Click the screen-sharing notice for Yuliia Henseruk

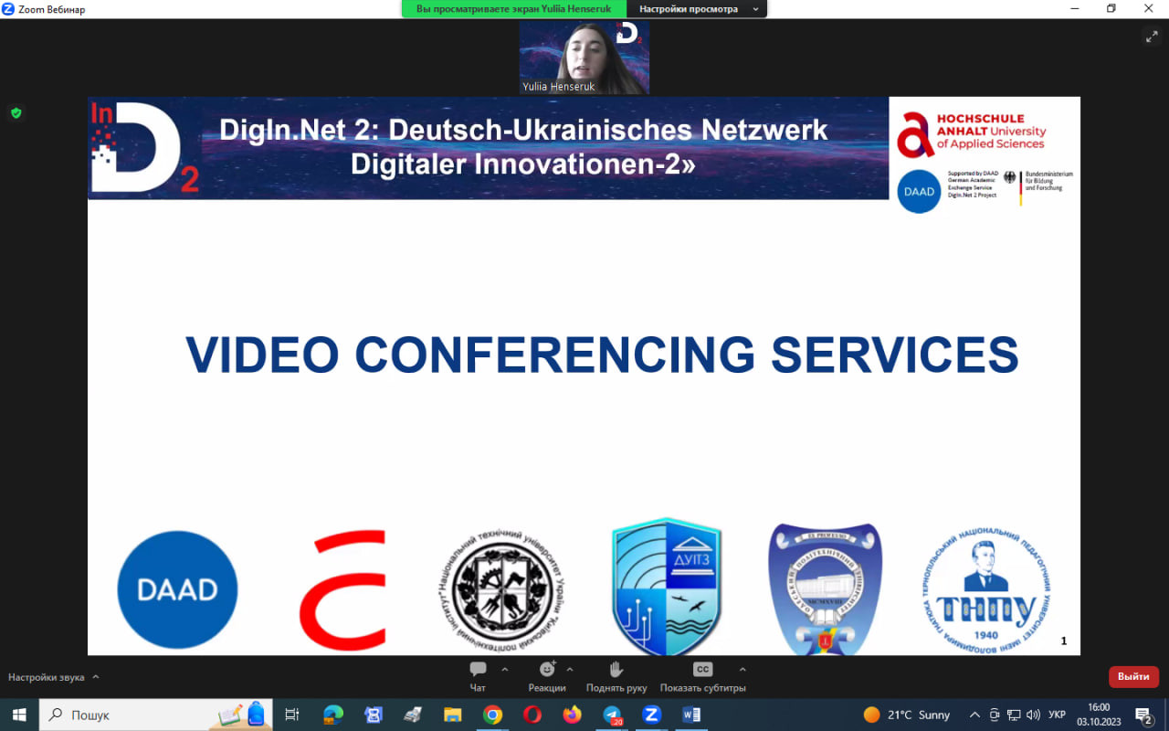click(x=514, y=9)
